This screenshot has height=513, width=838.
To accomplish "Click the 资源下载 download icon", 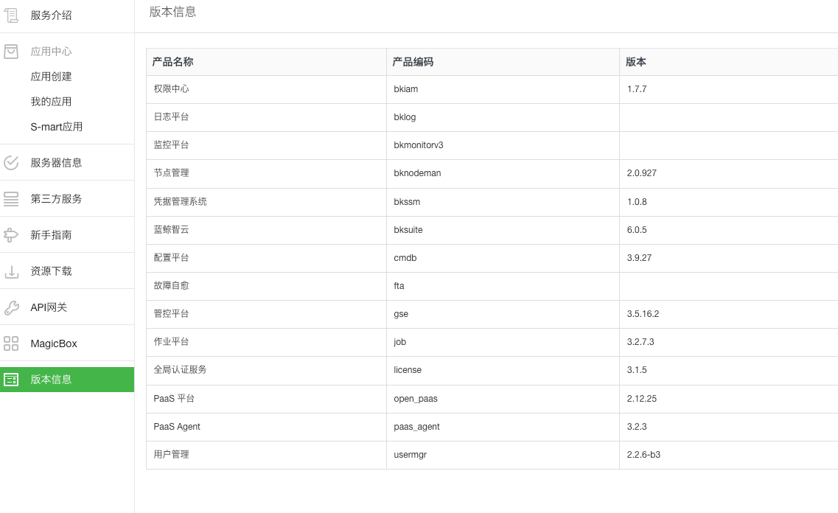I will tap(11, 271).
